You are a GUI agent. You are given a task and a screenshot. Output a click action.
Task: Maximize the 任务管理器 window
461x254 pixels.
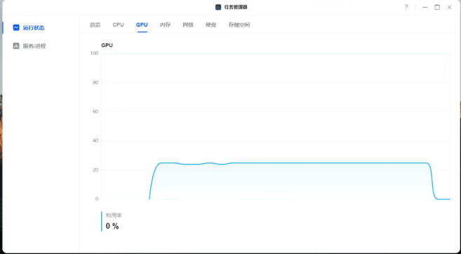point(437,7)
